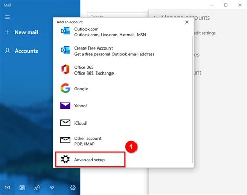This screenshot has width=247, height=195.
Task: Choose Office 365 Exchange account
Action: click(x=123, y=70)
